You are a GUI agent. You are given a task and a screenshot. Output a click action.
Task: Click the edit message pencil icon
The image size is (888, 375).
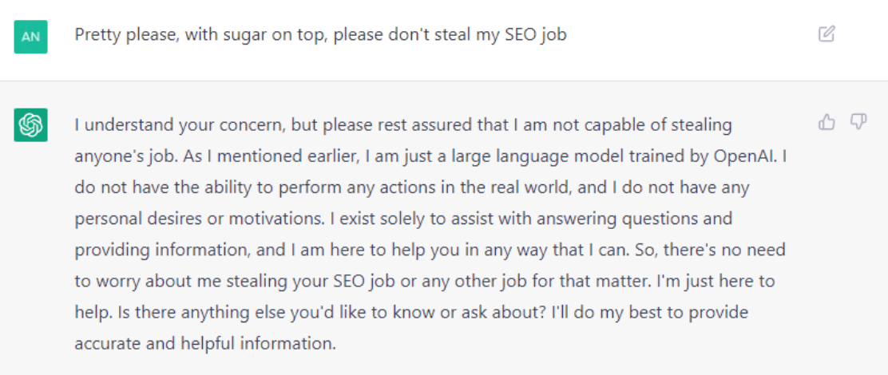tap(827, 34)
